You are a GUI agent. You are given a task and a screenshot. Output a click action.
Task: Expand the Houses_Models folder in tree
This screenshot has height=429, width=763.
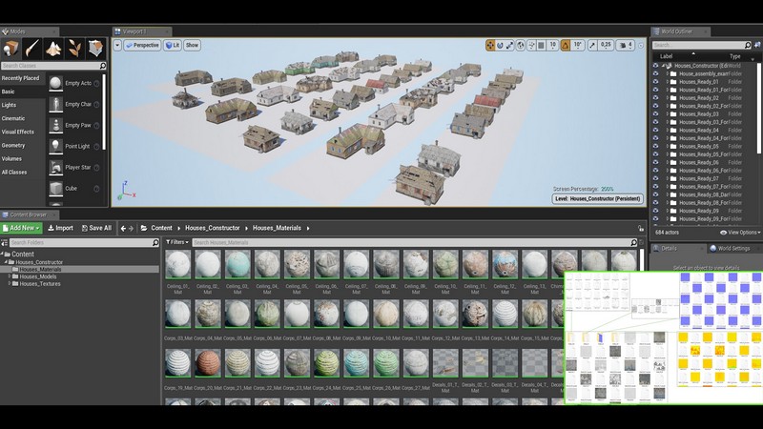click(x=10, y=276)
